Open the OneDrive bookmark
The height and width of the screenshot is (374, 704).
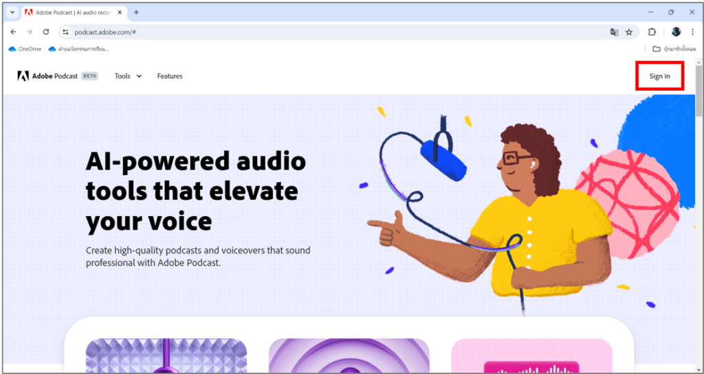pos(25,49)
